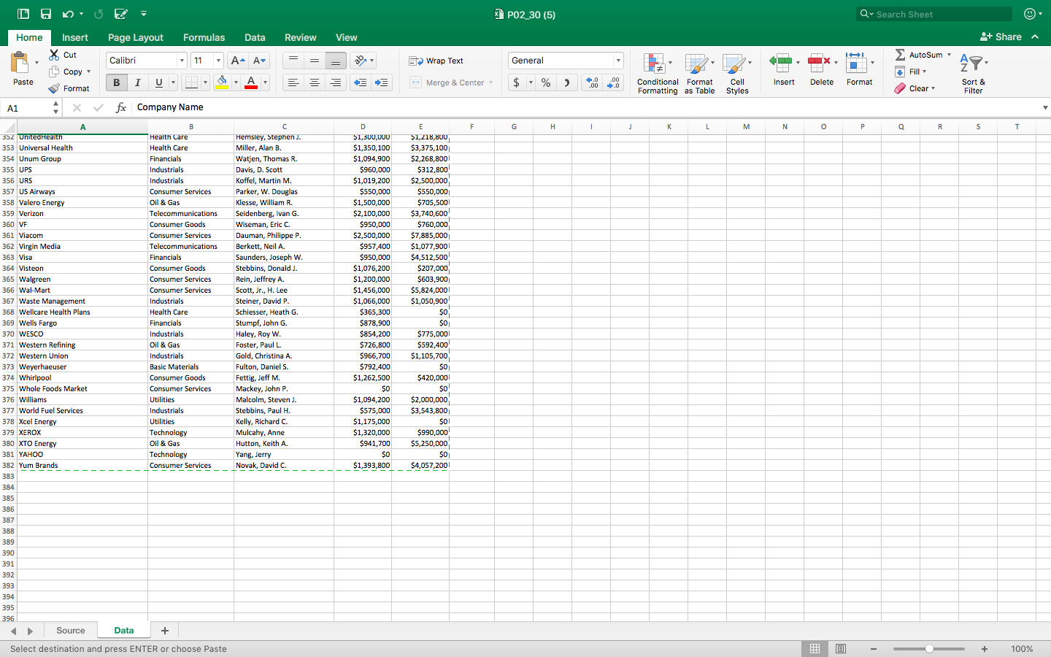Toggle Underline formatting
Viewport: 1051px width, 657px height.
158,82
